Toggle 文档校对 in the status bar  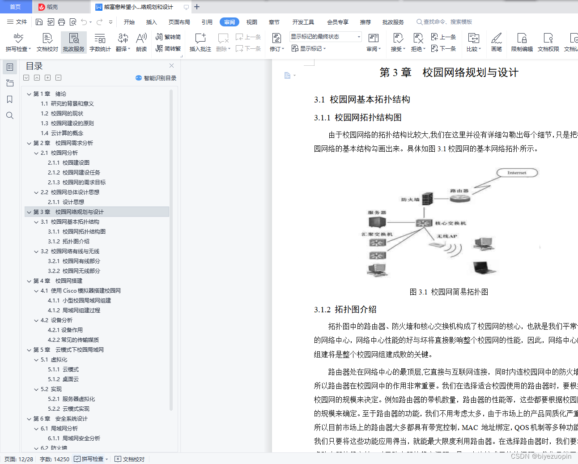coord(130,459)
